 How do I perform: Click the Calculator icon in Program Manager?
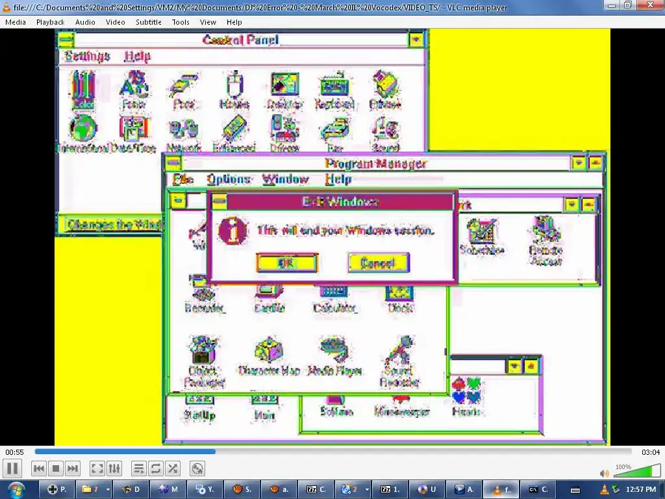tap(335, 300)
